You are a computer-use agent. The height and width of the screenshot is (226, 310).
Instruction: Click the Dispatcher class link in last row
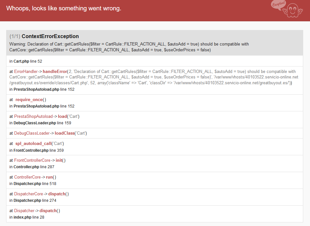24,211
